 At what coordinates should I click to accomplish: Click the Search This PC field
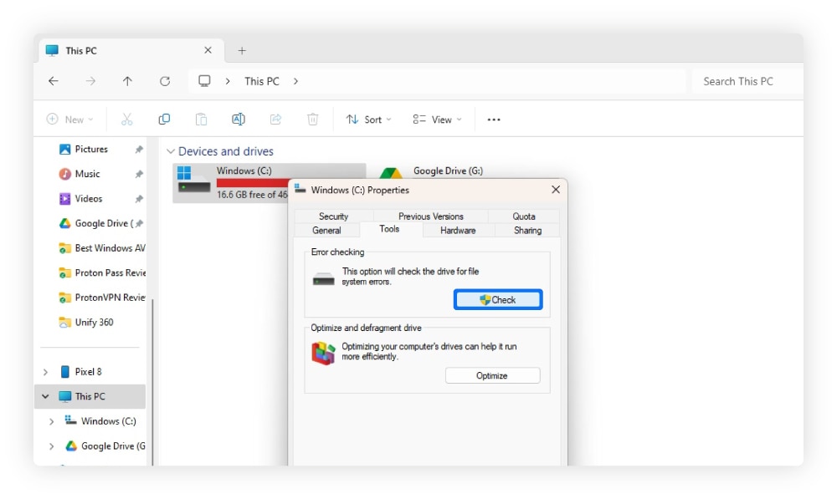coord(747,81)
